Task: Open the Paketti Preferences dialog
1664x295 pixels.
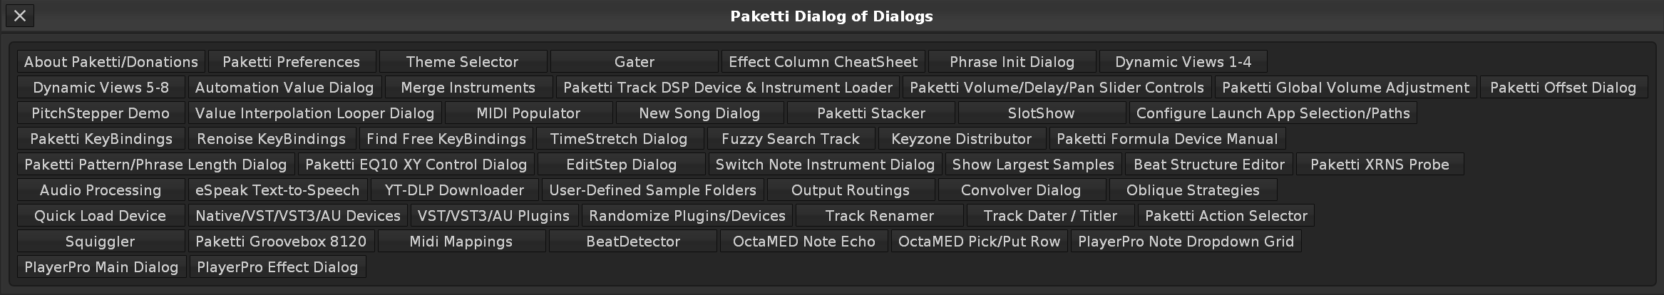Action: tap(291, 62)
